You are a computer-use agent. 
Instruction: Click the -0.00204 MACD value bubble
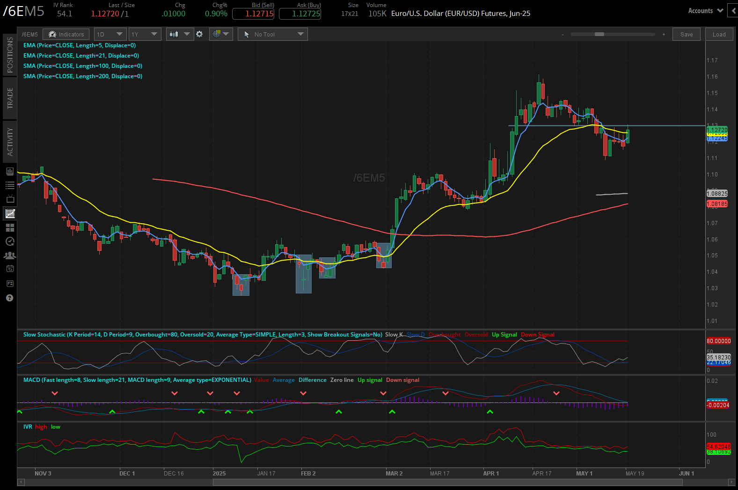pos(718,405)
